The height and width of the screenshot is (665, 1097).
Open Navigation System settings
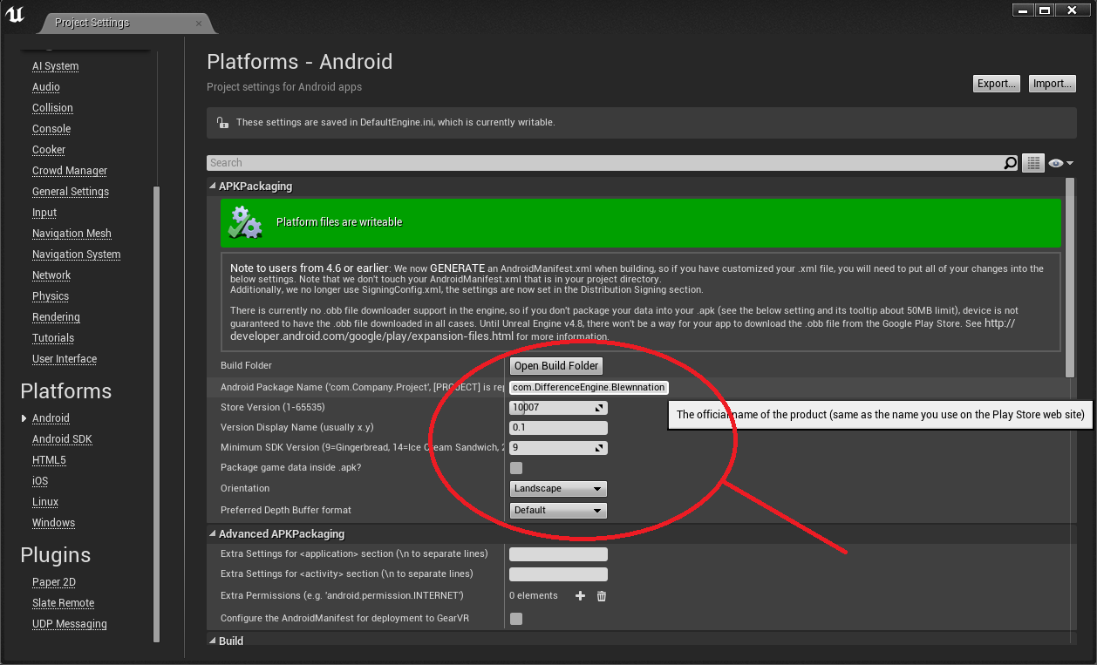click(x=77, y=254)
